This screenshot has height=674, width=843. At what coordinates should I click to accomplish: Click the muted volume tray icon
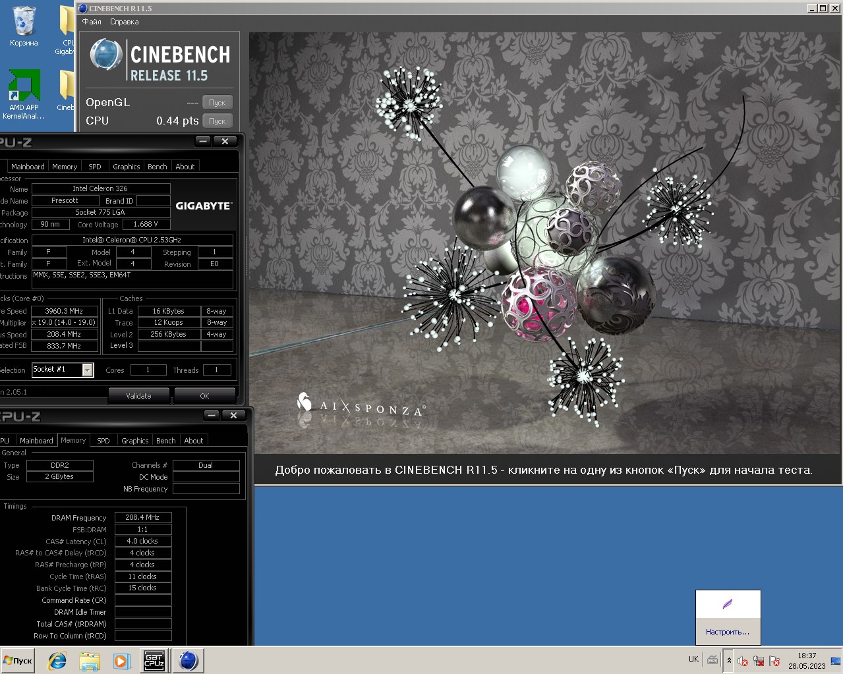pos(743,661)
